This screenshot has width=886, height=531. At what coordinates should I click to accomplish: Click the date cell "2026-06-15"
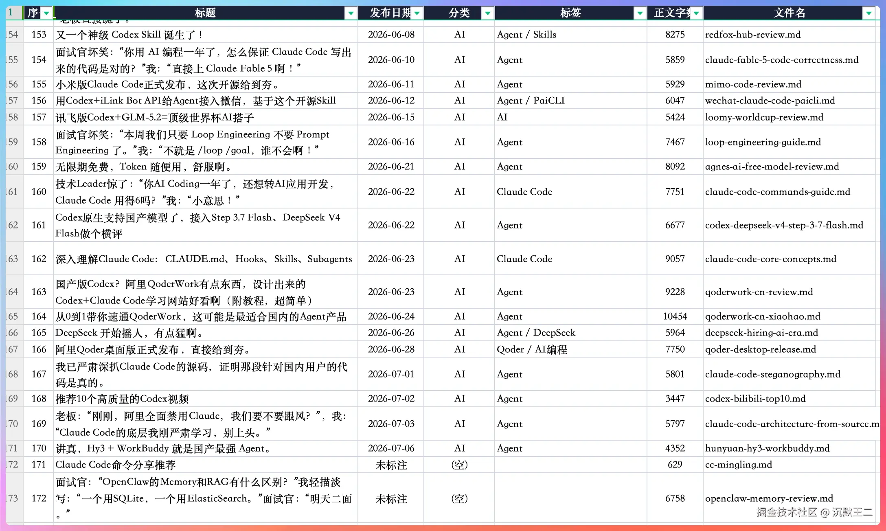point(391,117)
